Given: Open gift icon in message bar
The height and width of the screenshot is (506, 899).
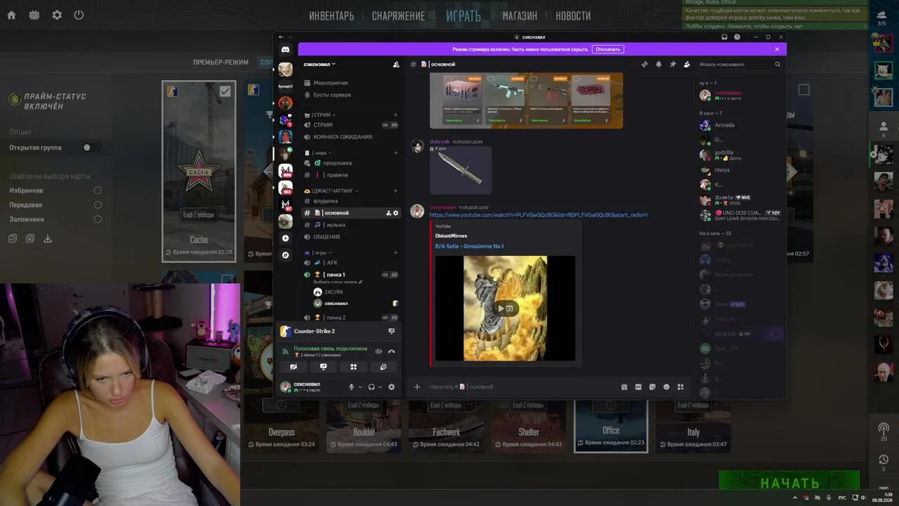Looking at the screenshot, I should 624,387.
